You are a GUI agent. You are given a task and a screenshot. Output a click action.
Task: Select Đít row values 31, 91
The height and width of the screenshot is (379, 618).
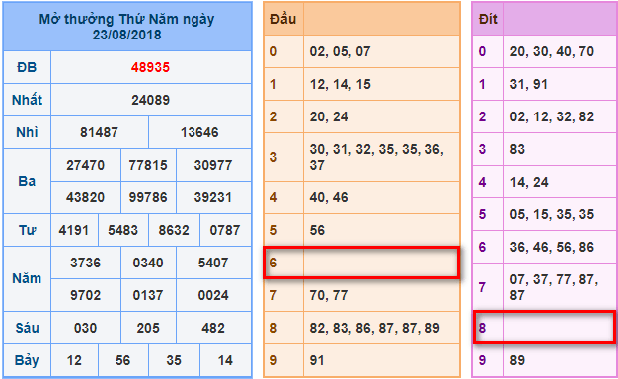(x=528, y=84)
